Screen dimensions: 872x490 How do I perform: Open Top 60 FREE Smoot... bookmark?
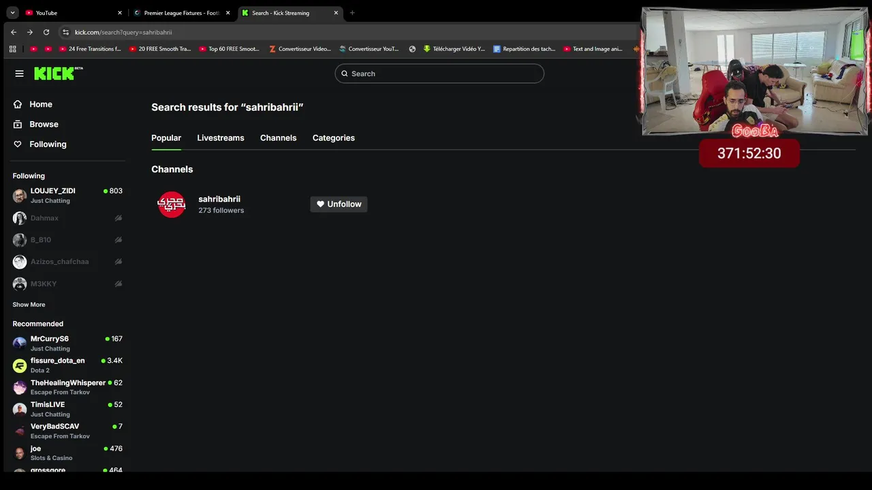click(x=229, y=49)
